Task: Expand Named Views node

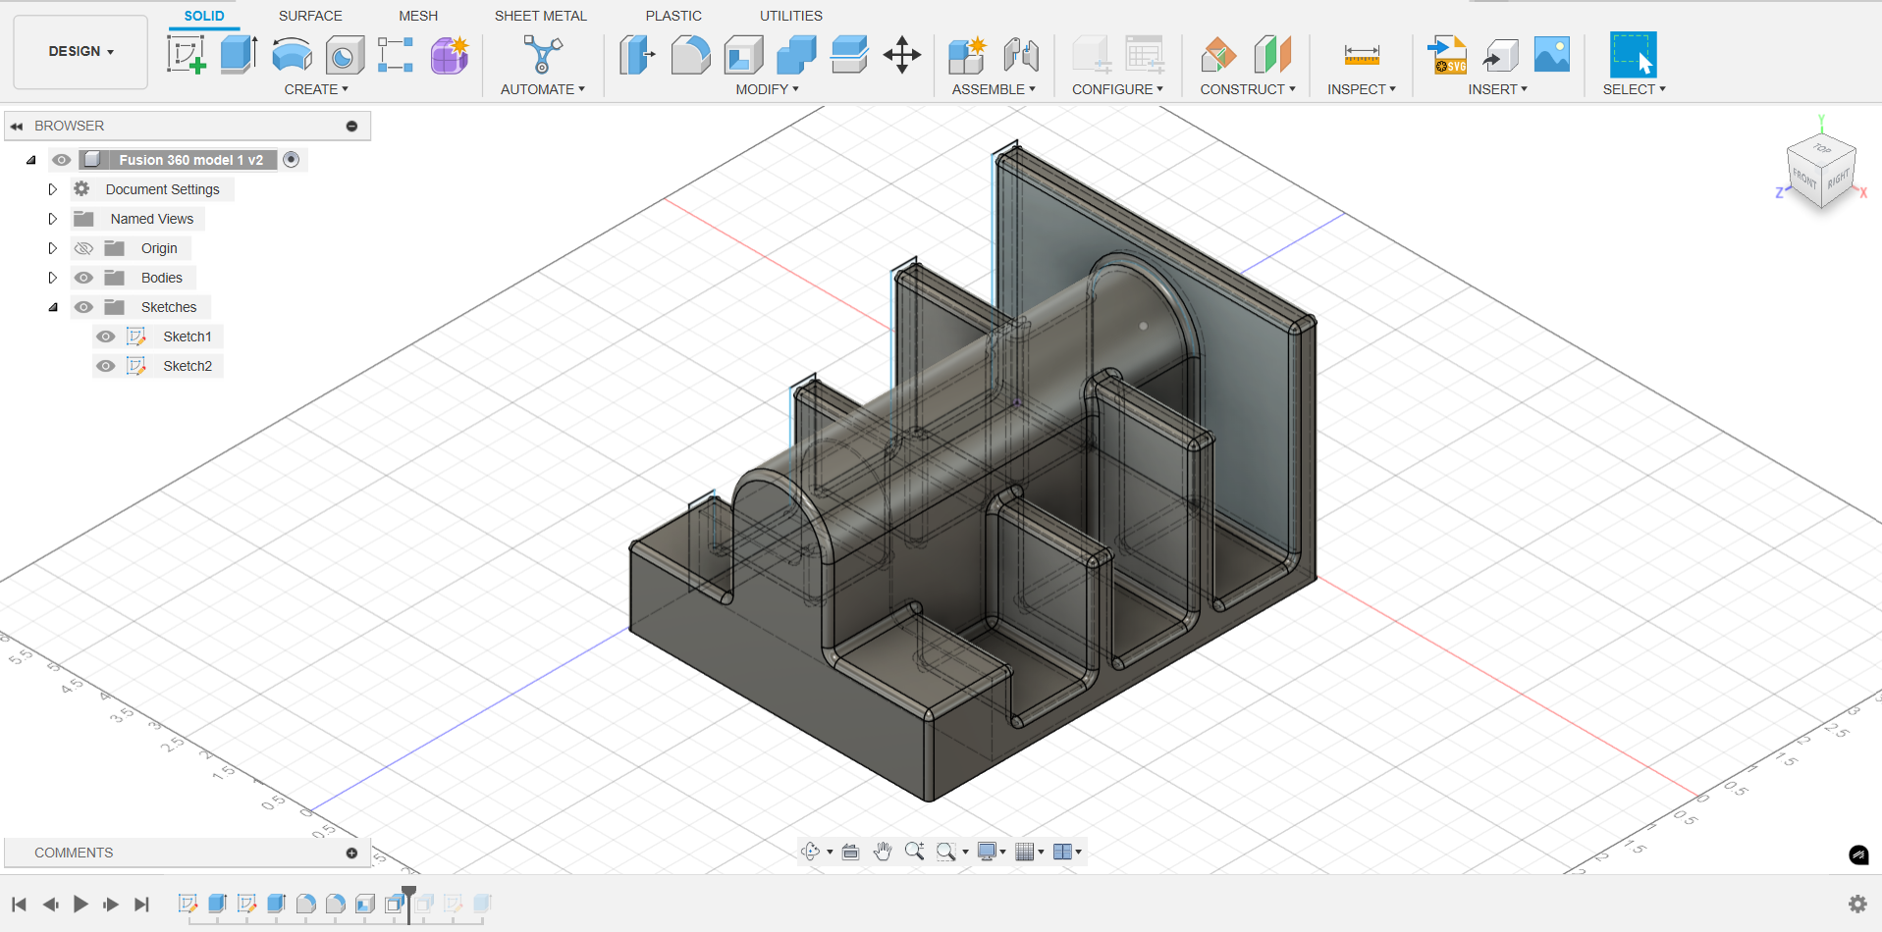Action: (x=53, y=219)
